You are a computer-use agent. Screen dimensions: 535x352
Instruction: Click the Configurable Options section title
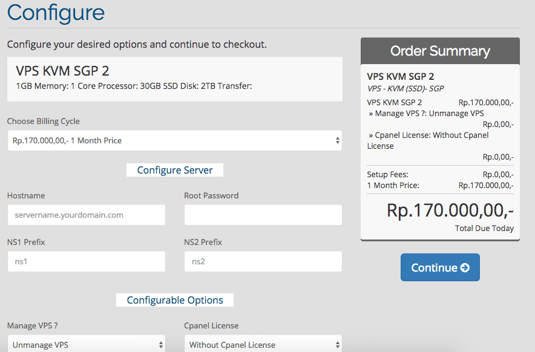174,300
